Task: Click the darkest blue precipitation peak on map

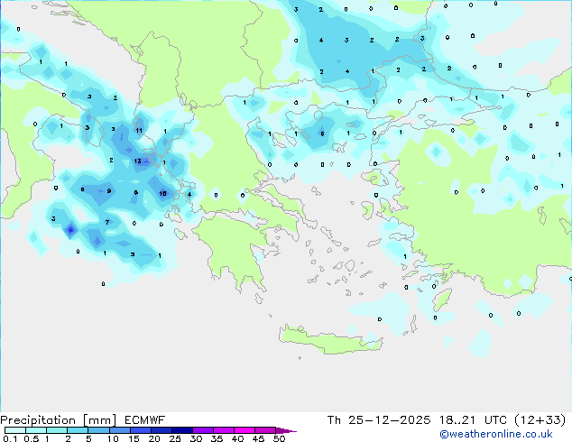Action: pyautogui.click(x=70, y=230)
